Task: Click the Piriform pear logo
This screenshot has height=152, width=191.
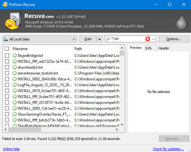Action: click(181, 21)
